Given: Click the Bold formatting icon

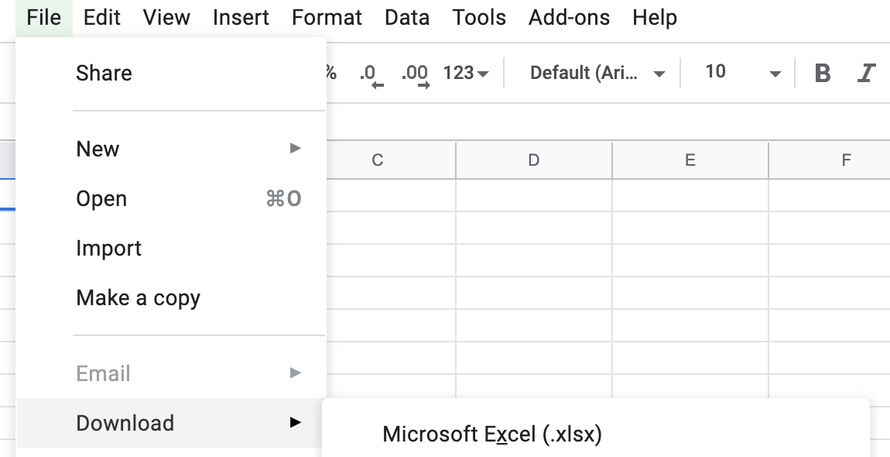Looking at the screenshot, I should pyautogui.click(x=823, y=73).
